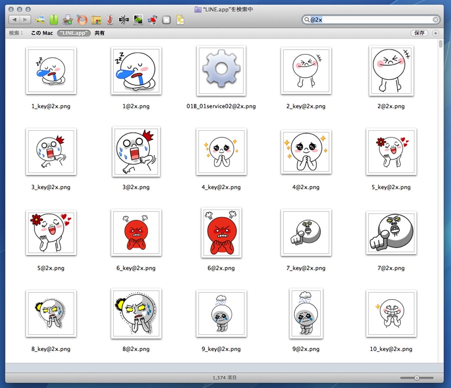This screenshot has width=451, height=388.
Task: Select the 5@2x.png hearts sticker thumbnail
Action: click(51, 233)
